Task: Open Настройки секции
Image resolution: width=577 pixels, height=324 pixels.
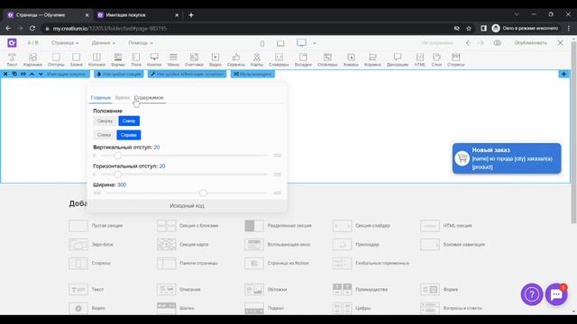Action: (119, 74)
